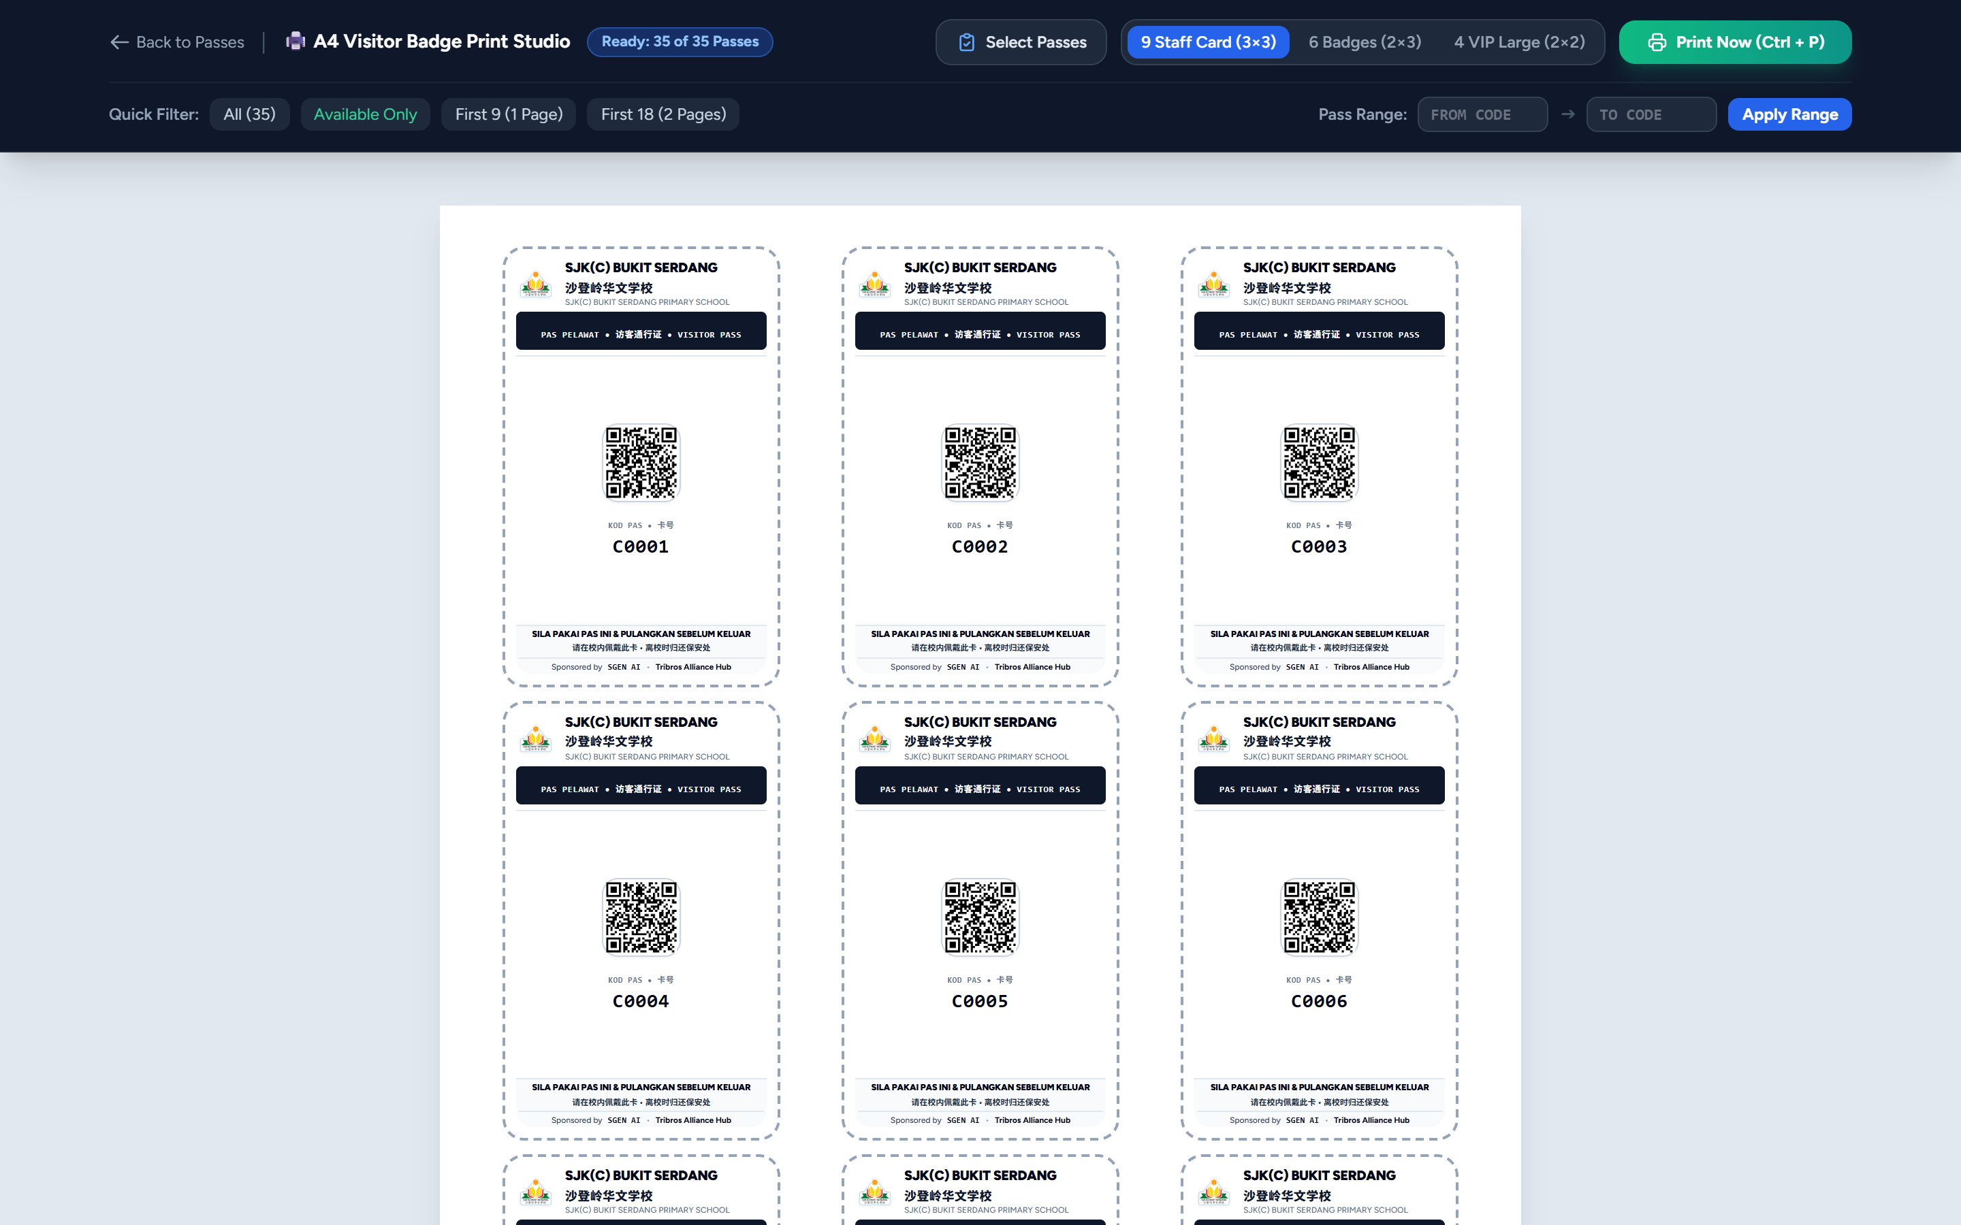Select the First 18 (2 Pages) filter

[663, 114]
